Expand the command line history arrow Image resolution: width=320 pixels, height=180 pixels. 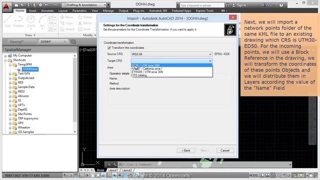click(x=290, y=164)
